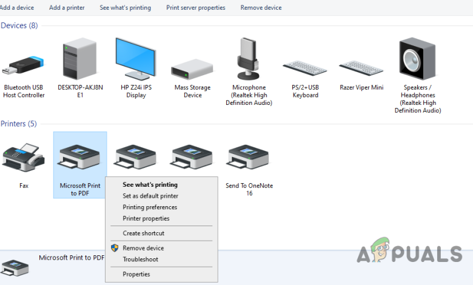Viewport: 473px width, 285px height.
Task: Select the Speakers / Headphones device icon
Action: [x=417, y=58]
